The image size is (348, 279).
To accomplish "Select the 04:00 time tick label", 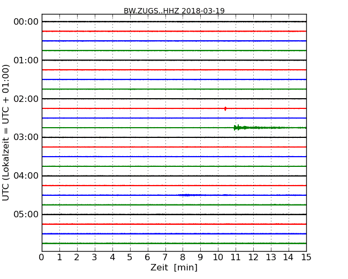I will 26,176.
